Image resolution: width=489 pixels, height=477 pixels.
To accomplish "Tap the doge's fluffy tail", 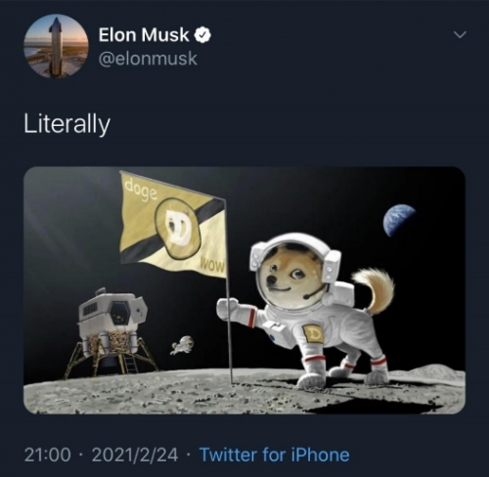I will (x=375, y=290).
